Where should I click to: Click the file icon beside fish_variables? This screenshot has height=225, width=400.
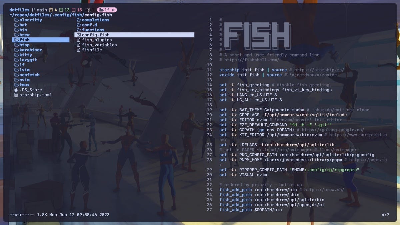pos(79,45)
